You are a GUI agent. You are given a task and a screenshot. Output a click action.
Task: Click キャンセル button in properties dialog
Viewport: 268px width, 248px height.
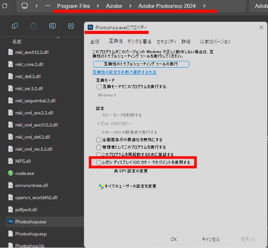pyautogui.click(x=211, y=239)
